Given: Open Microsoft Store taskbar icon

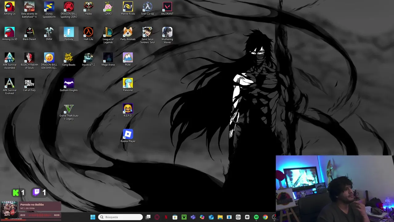Looking at the screenshot, I should [x=175, y=217].
